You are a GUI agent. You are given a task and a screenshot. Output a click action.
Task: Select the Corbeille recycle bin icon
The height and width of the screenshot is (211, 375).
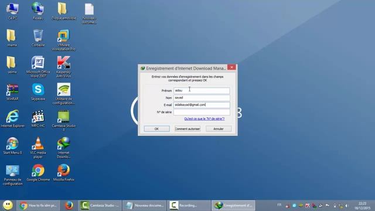click(37, 38)
